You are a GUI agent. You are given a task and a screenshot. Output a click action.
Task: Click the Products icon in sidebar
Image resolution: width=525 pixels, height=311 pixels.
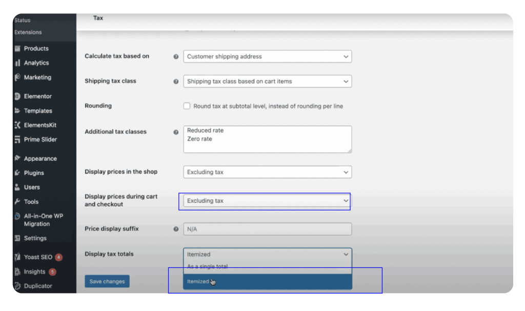click(18, 49)
